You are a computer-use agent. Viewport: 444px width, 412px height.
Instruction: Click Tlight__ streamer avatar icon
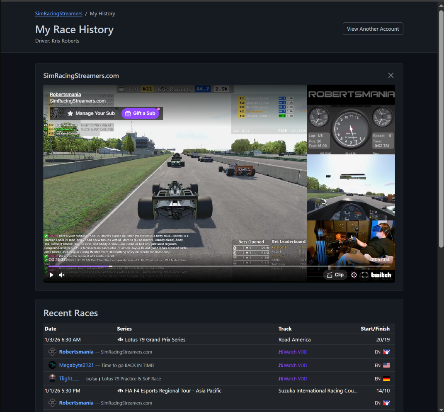point(52,378)
